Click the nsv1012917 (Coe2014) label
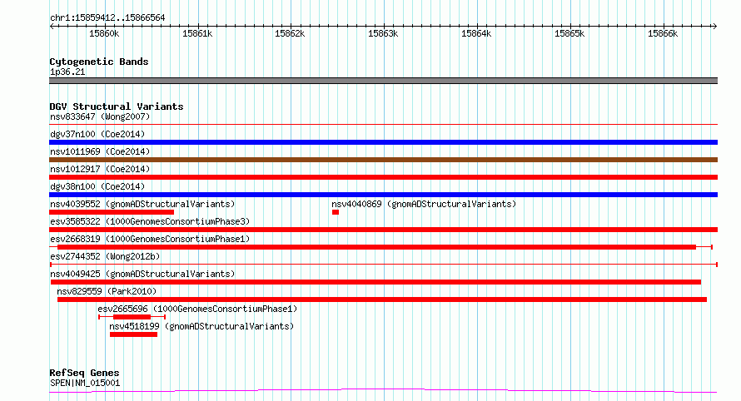Screen dimensions: 741x401 point(100,169)
